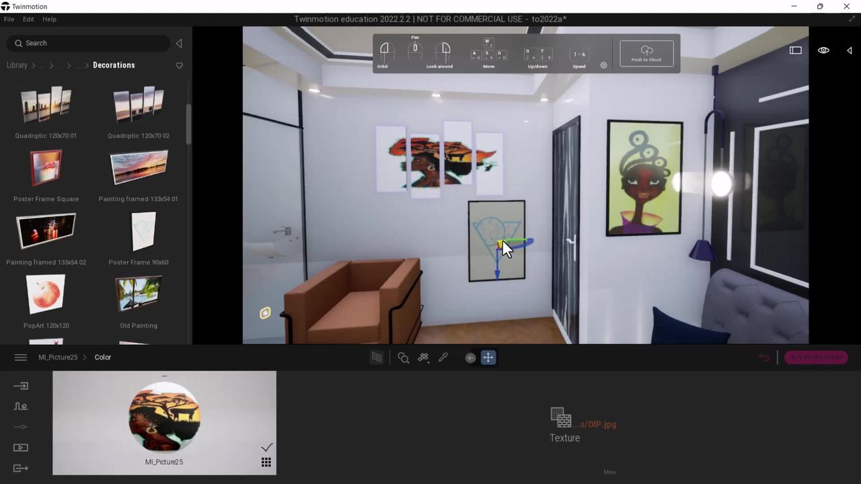Select the scale/zoom material tool

tap(403, 357)
